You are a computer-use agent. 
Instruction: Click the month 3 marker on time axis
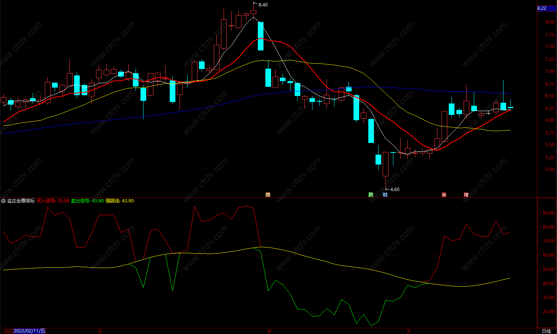[100, 331]
